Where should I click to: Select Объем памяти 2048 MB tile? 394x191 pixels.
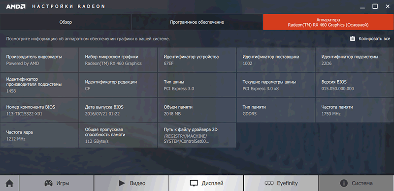tap(197, 110)
